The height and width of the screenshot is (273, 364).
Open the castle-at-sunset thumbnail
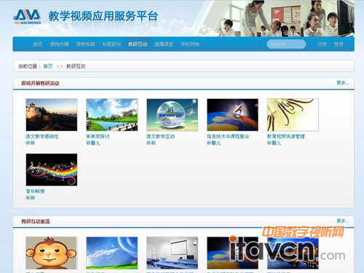pyautogui.click(x=52, y=115)
